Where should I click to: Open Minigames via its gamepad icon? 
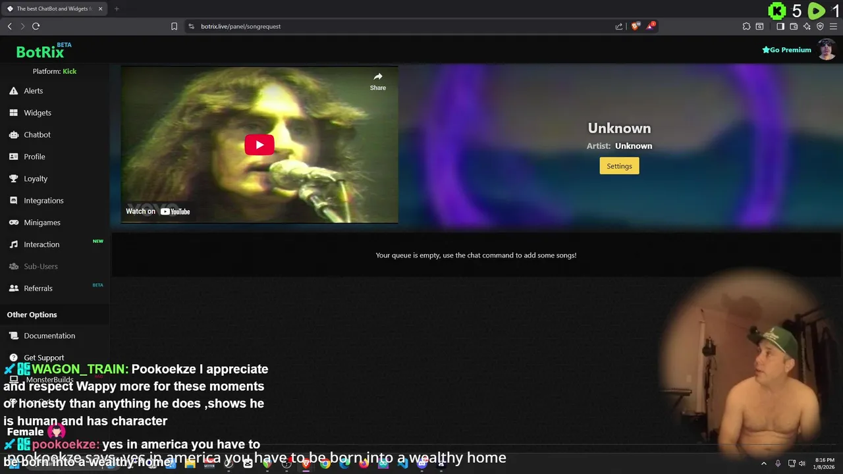(13, 223)
